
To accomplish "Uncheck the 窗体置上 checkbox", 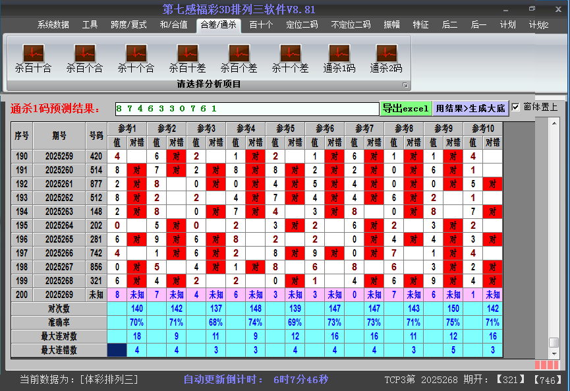I will pyautogui.click(x=516, y=107).
